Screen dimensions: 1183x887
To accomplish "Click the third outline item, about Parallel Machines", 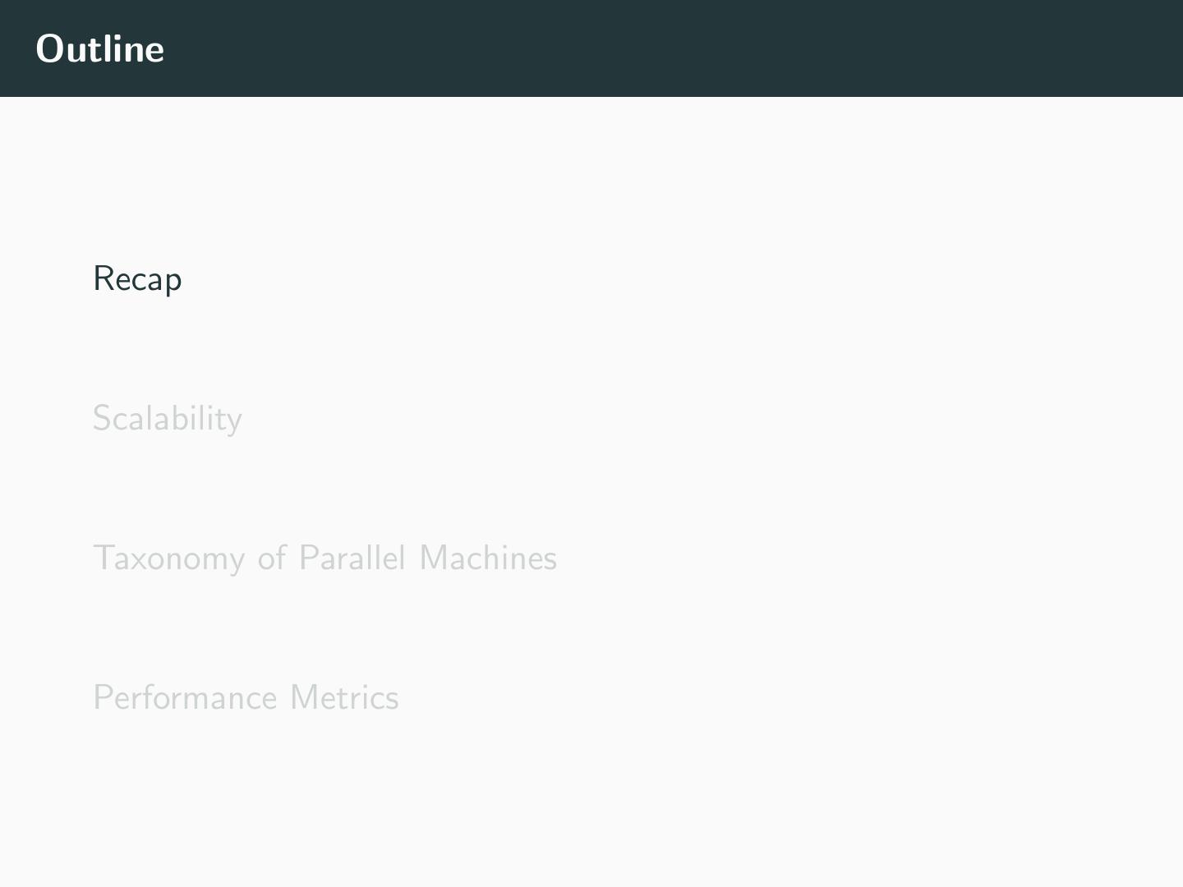I will click(x=325, y=558).
